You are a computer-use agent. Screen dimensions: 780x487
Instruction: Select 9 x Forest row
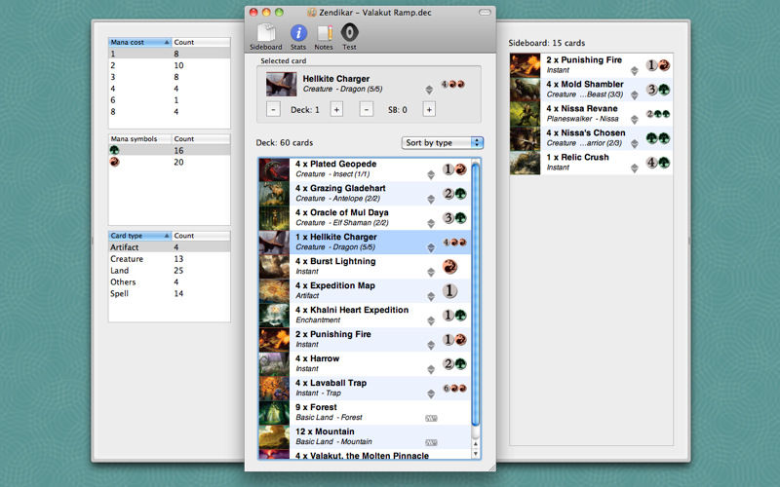click(365, 412)
